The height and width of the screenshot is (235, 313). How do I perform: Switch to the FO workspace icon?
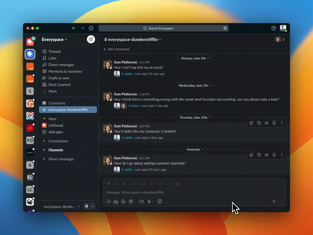[30, 140]
